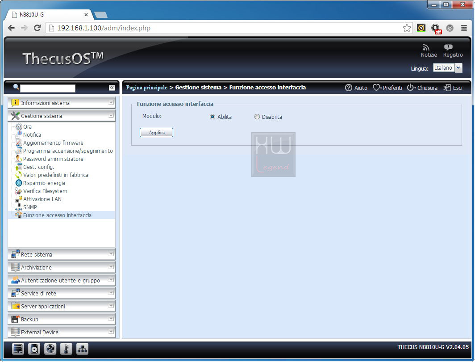Viewport: 475px width, 362px height.
Task: Open the disk status icon in bottom bar
Action: (x=34, y=349)
